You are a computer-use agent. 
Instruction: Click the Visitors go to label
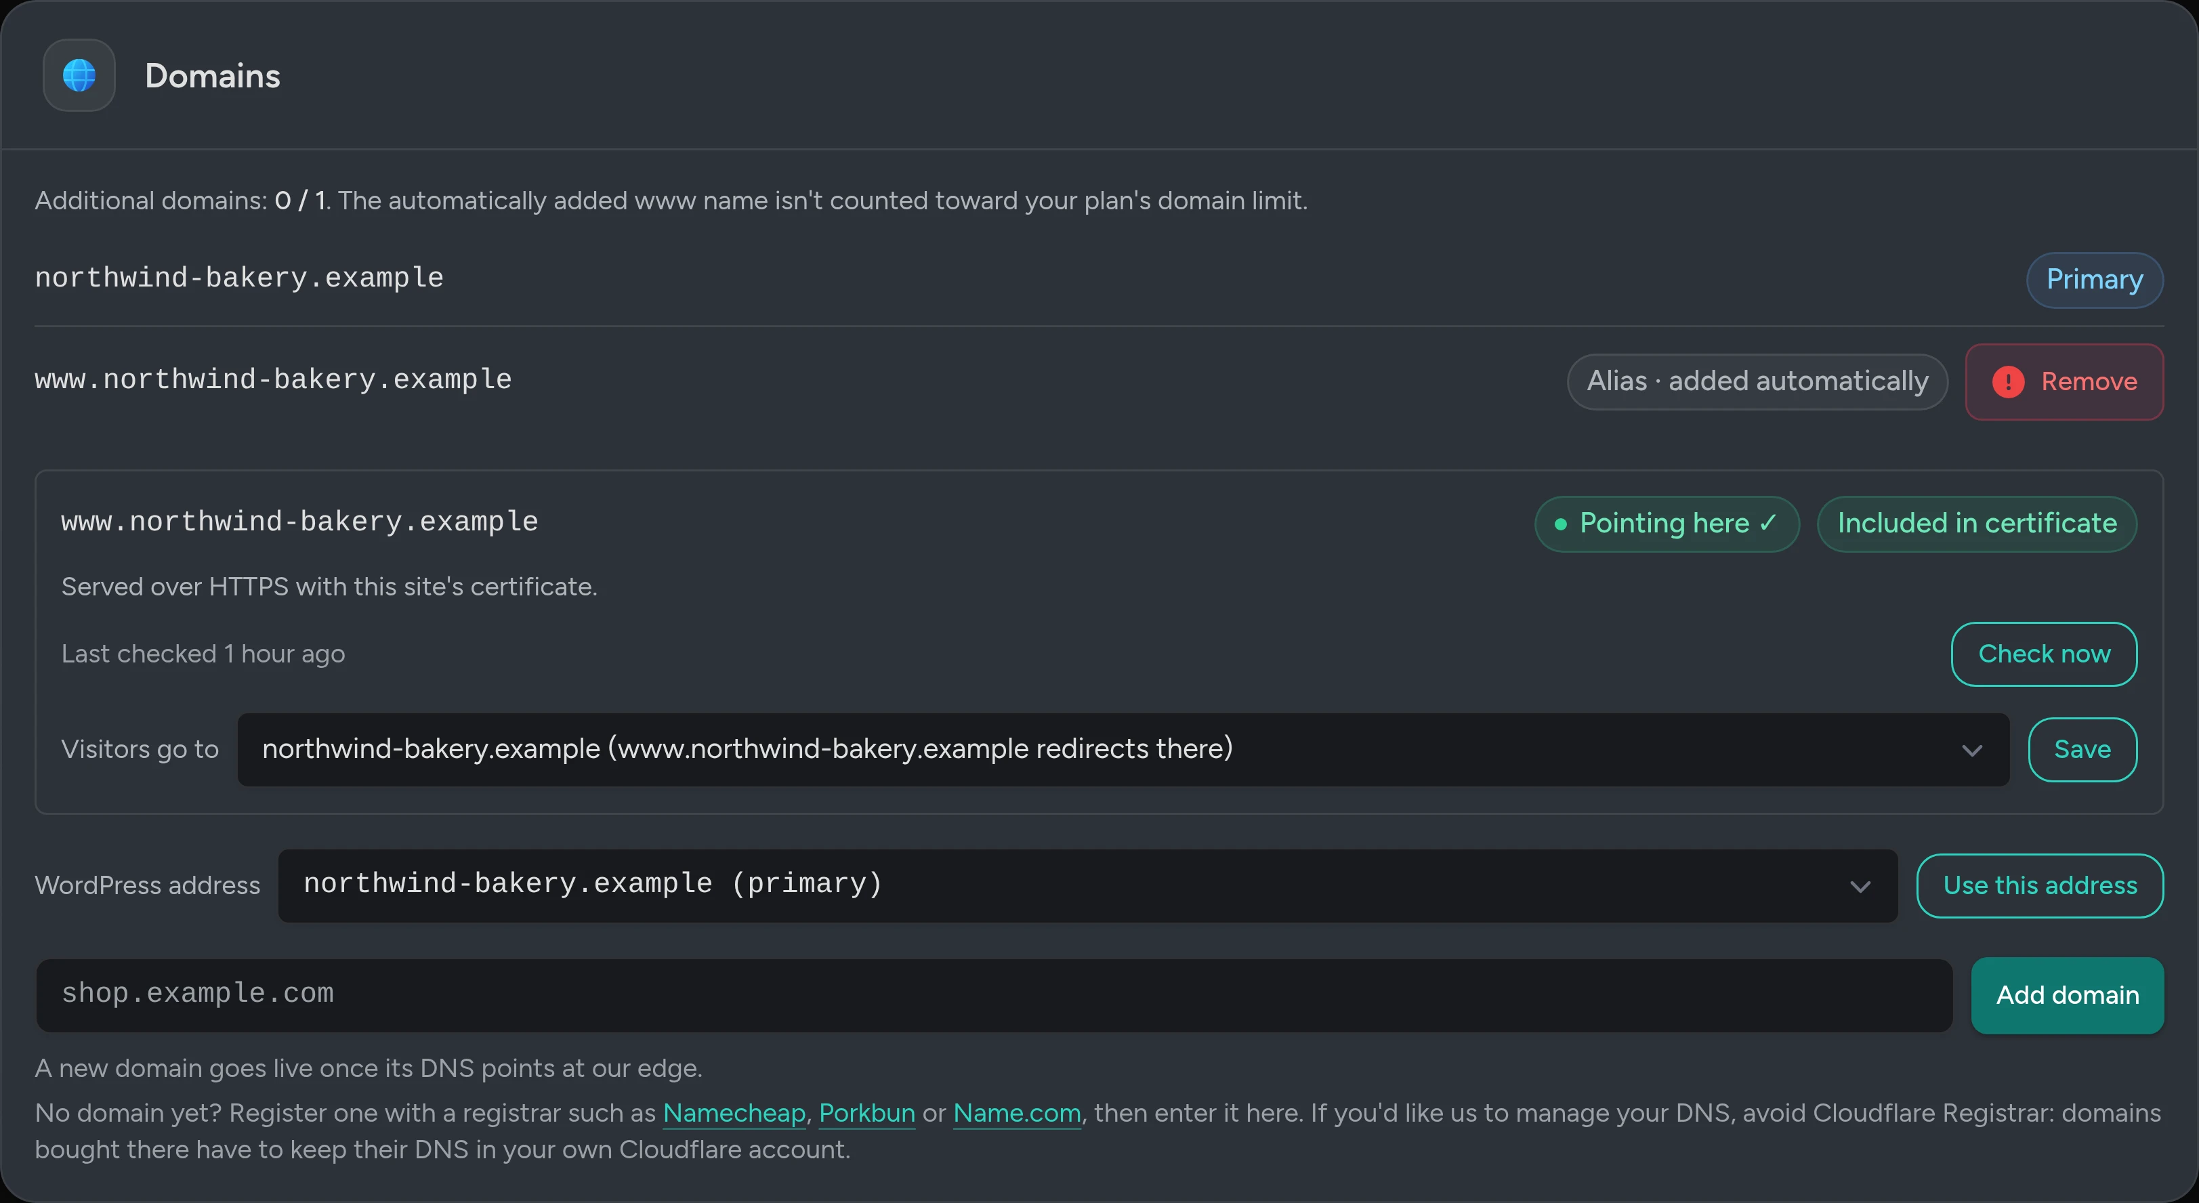(140, 750)
